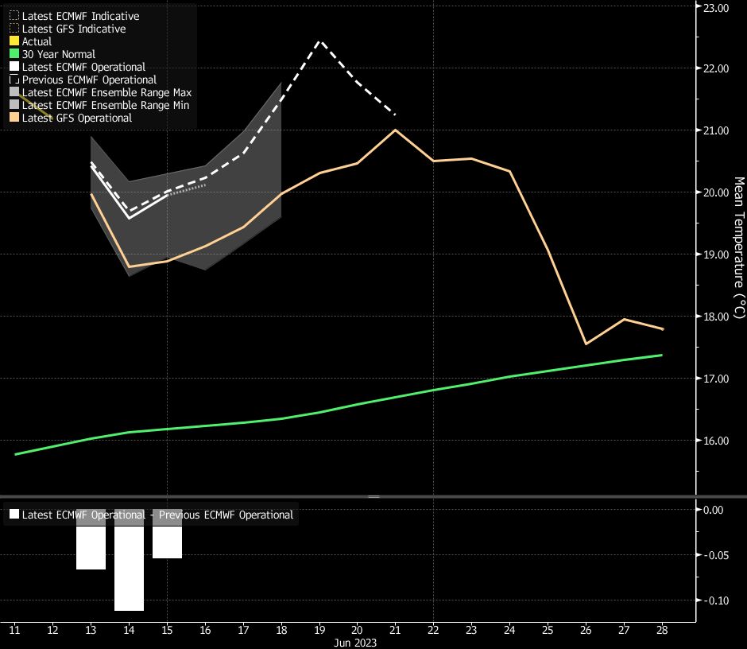The width and height of the screenshot is (747, 649).
Task: Click the peach Latest GFS Operational swatch
Action: coord(14,118)
